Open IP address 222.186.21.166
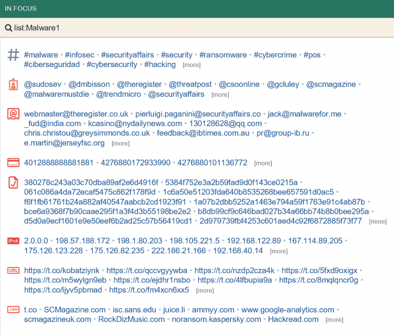The width and height of the screenshot is (394, 336). pyautogui.click(x=179, y=251)
